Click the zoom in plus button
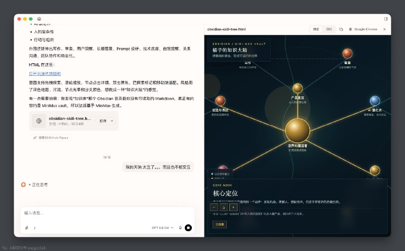405x251 pixels. pos(233,207)
